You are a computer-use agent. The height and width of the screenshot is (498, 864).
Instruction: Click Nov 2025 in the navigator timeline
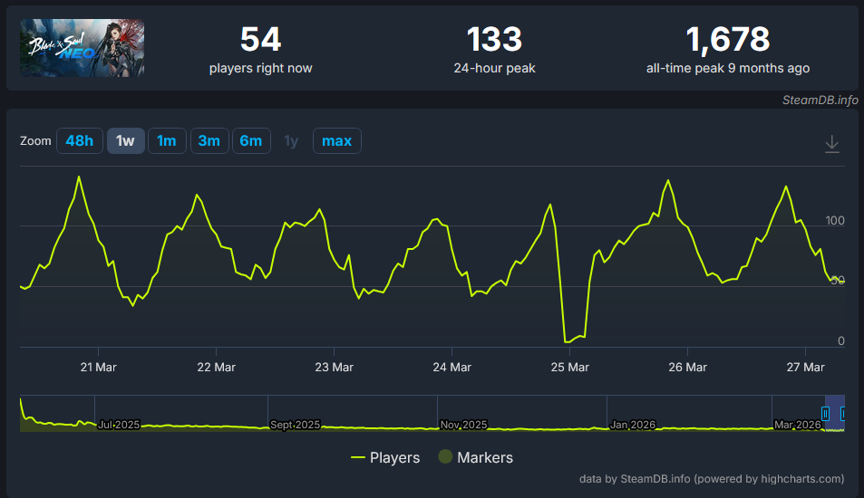(x=463, y=425)
